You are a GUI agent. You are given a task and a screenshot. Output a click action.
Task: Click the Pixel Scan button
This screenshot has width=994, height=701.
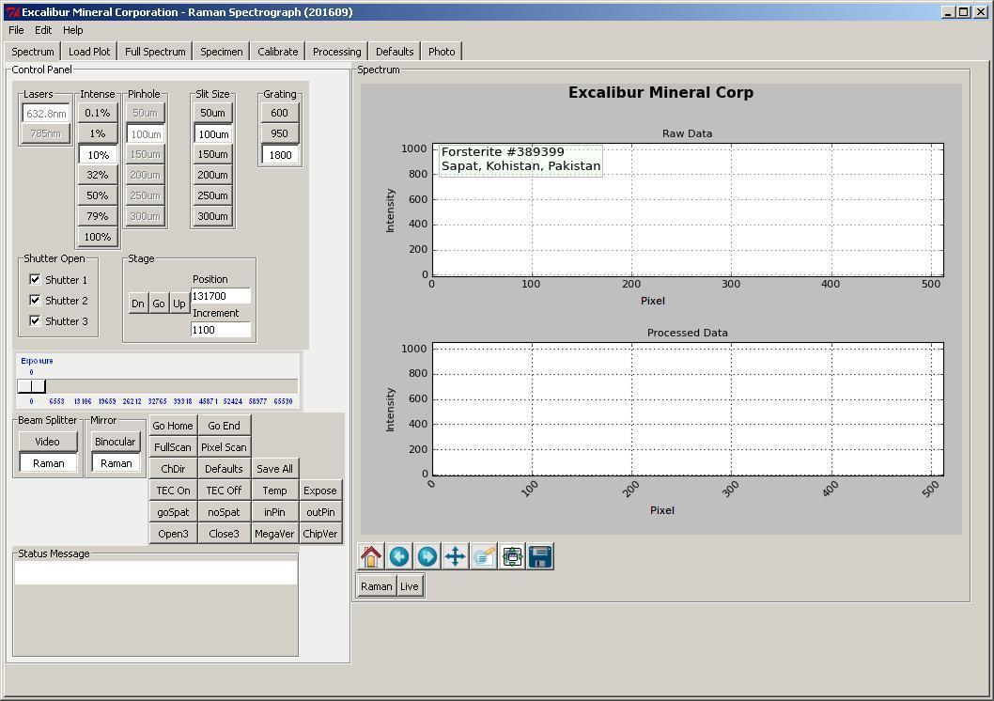[x=224, y=447]
